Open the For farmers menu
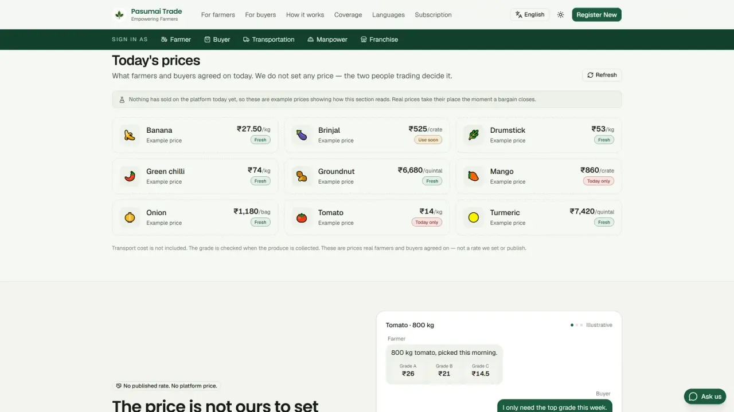 pos(218,15)
